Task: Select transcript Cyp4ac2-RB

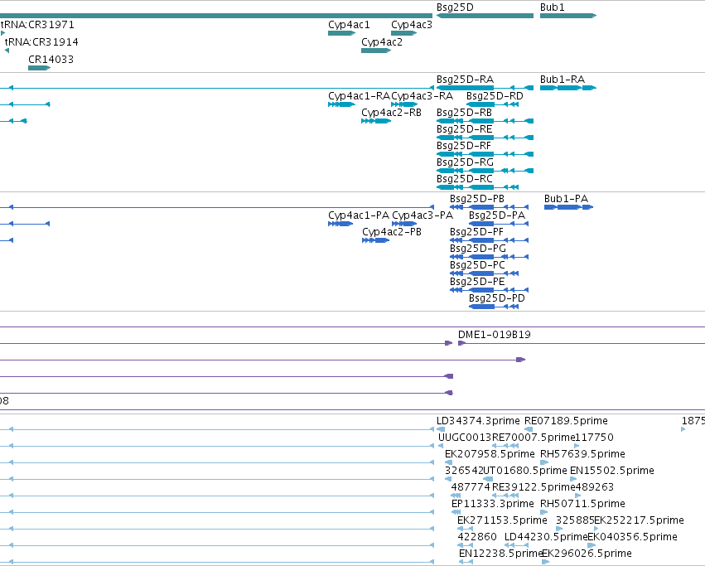Action: pos(391,113)
